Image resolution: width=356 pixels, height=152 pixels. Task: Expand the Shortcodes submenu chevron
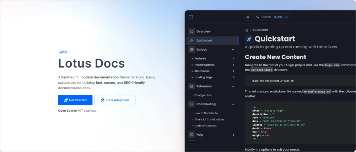click(x=234, y=71)
